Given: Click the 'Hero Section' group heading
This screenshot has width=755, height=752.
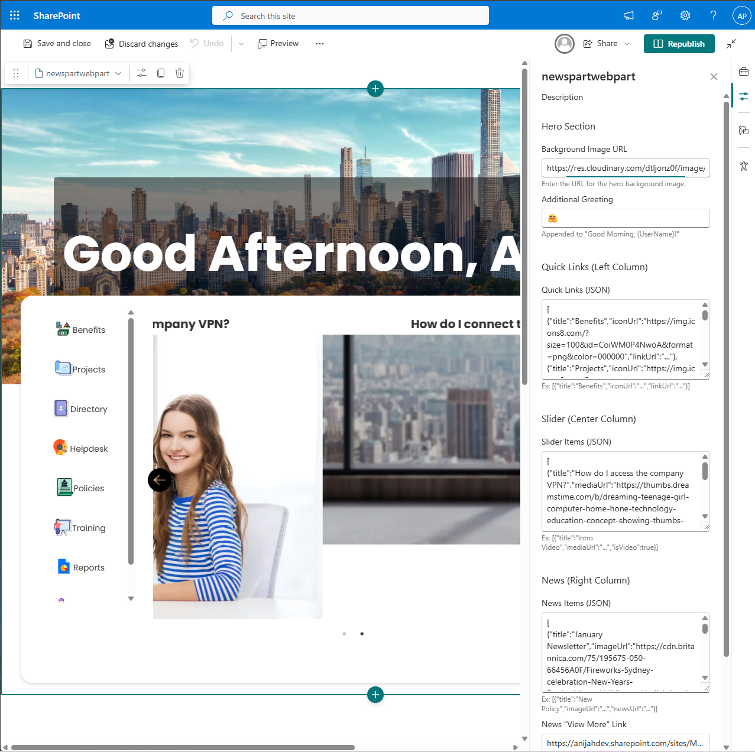Looking at the screenshot, I should [x=568, y=127].
